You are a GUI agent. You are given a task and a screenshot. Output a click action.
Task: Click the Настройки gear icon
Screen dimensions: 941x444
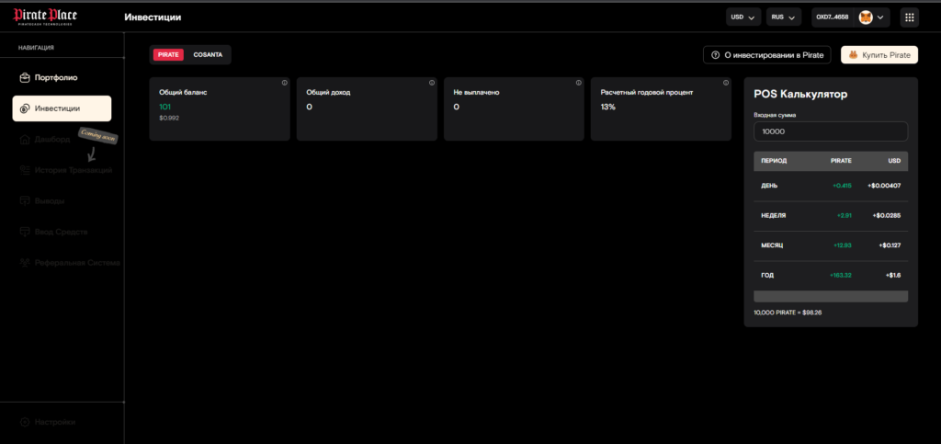point(25,422)
